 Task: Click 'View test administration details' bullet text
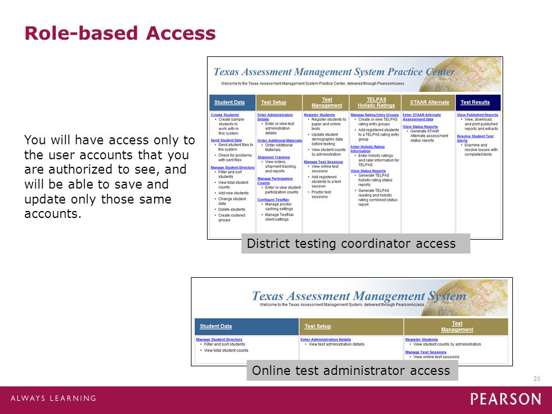[x=336, y=344]
